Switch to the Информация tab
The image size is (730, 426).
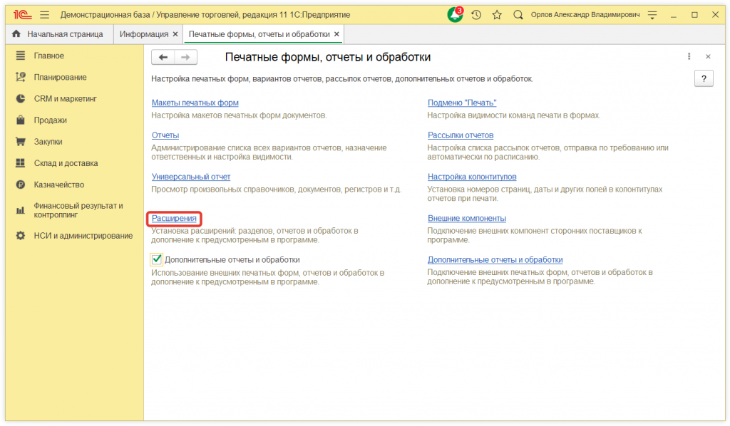(x=143, y=34)
